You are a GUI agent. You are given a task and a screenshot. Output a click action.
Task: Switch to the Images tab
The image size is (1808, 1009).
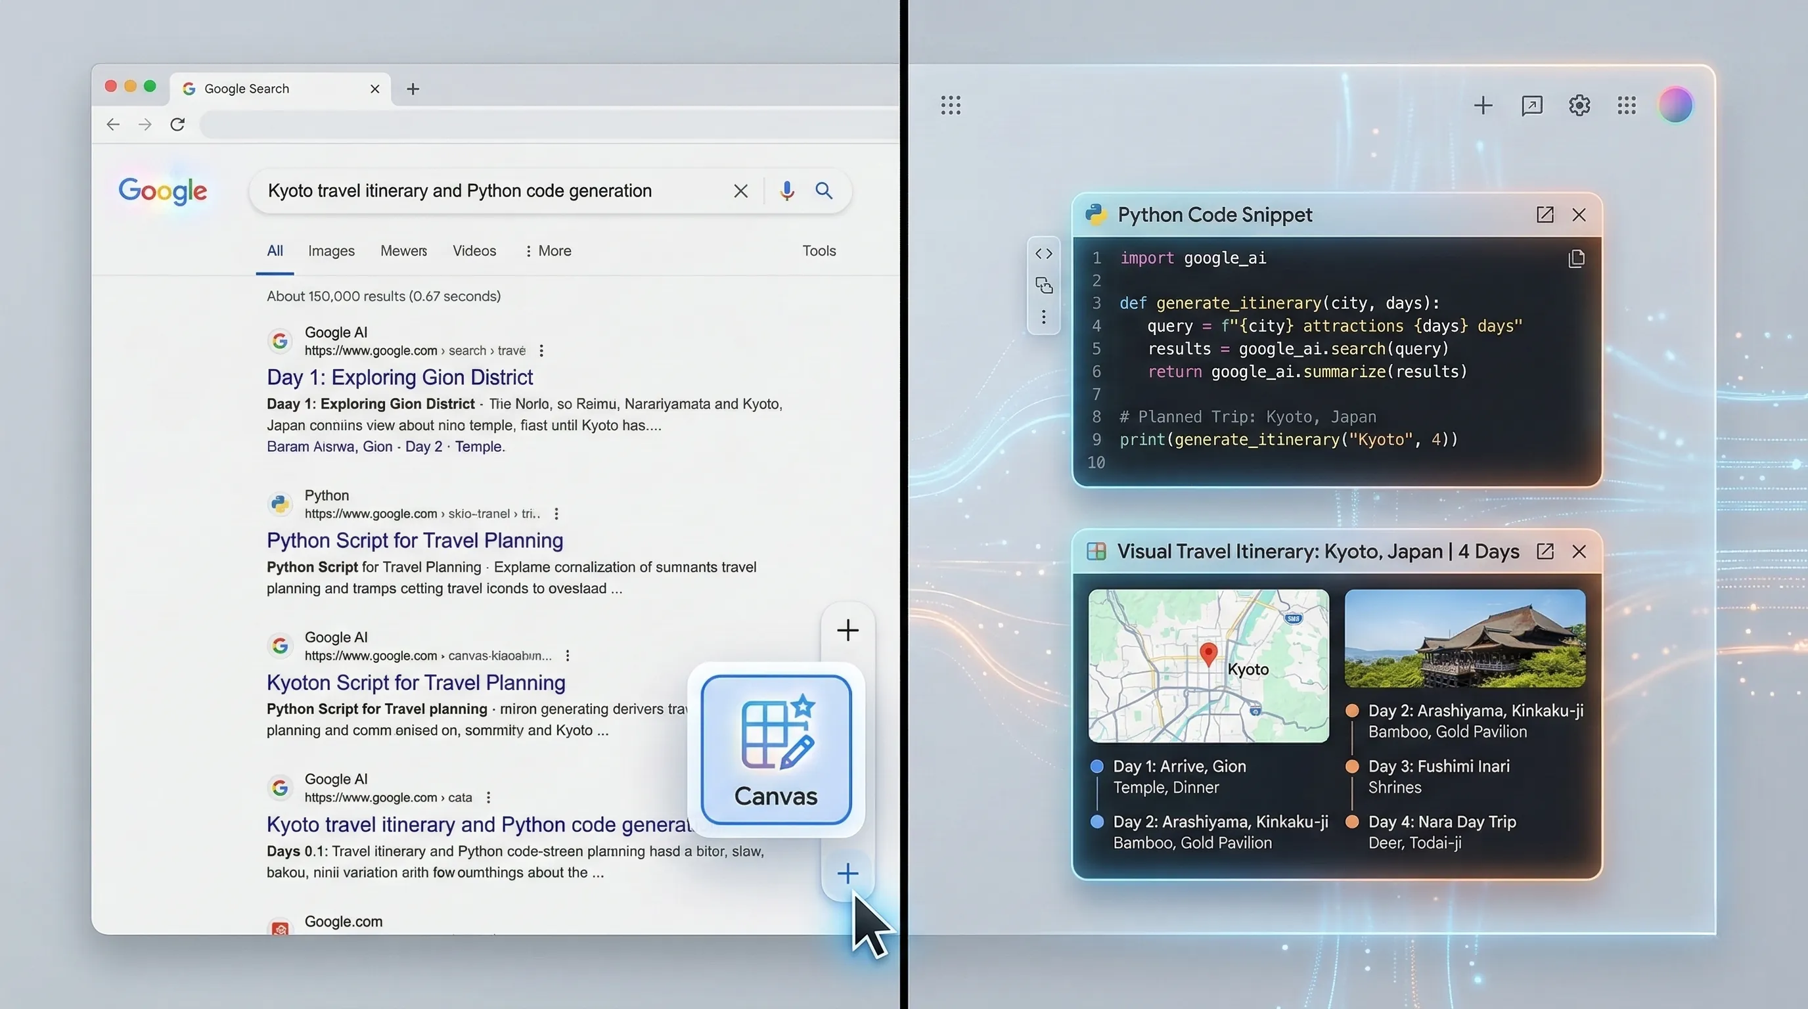[331, 251]
